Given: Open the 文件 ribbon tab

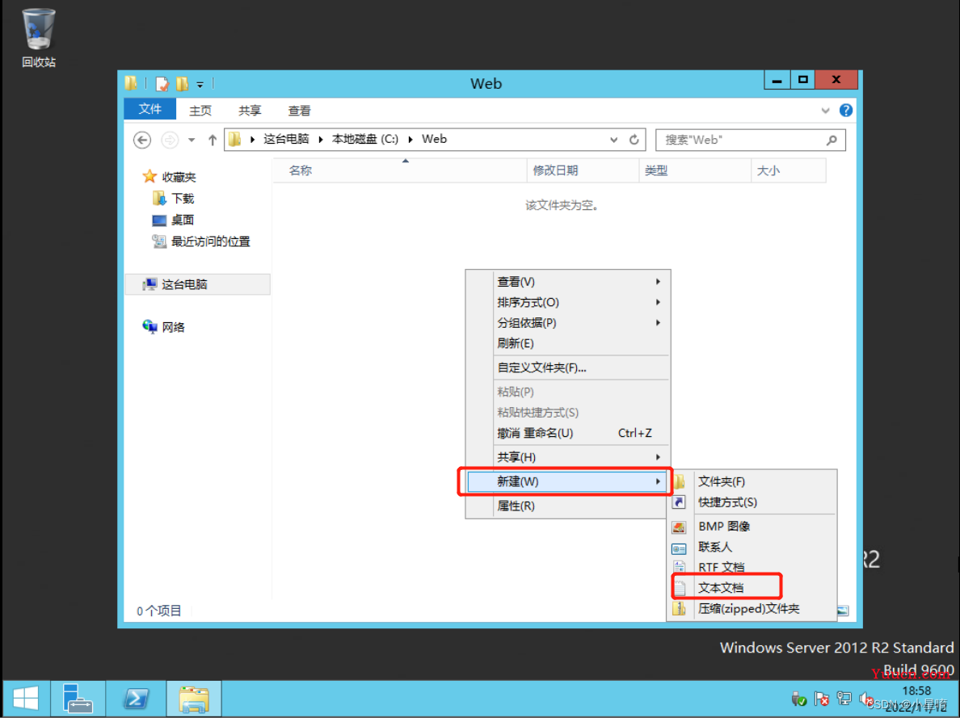Looking at the screenshot, I should pos(150,109).
